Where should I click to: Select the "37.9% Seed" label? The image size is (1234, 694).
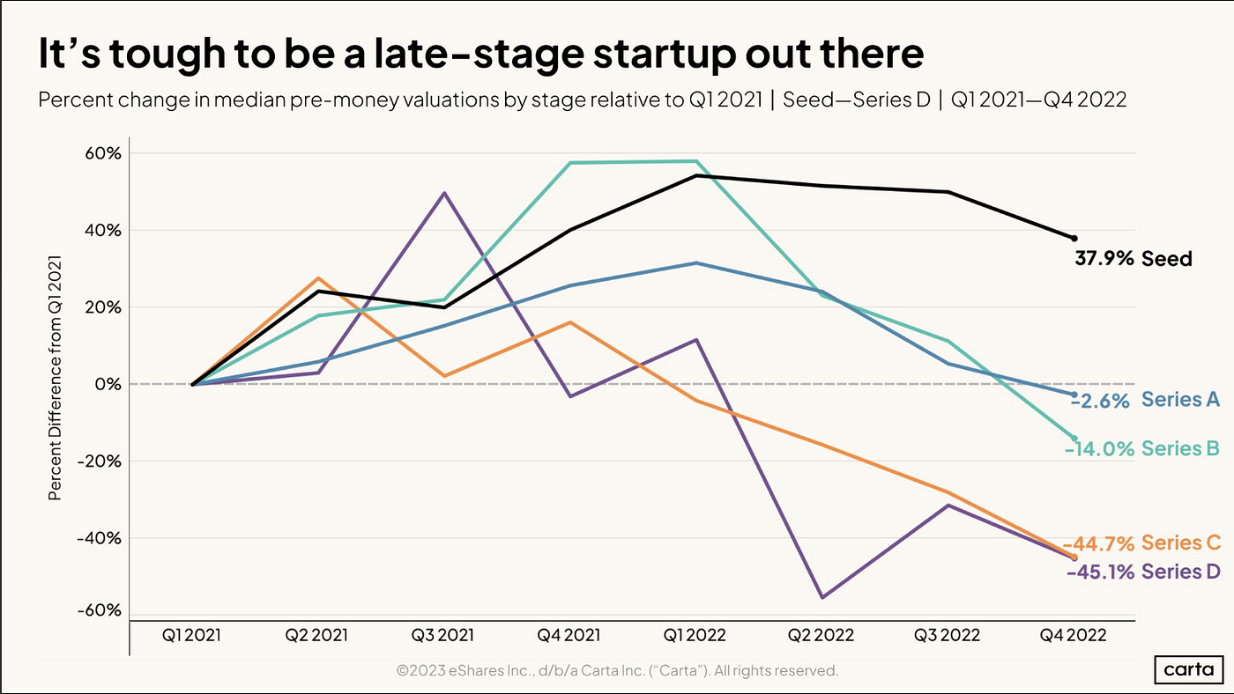1133,259
